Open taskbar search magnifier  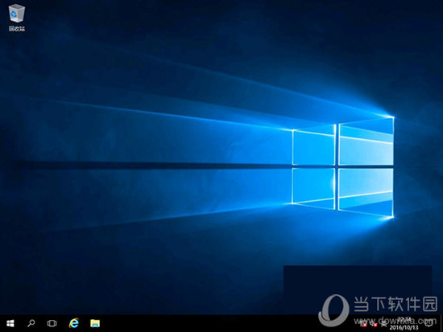pyautogui.click(x=31, y=323)
